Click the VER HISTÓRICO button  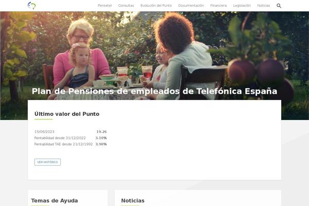click(x=47, y=162)
